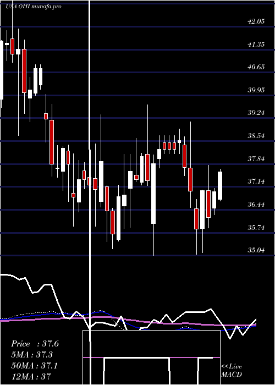Click the 39.95 price axis label

256,90
